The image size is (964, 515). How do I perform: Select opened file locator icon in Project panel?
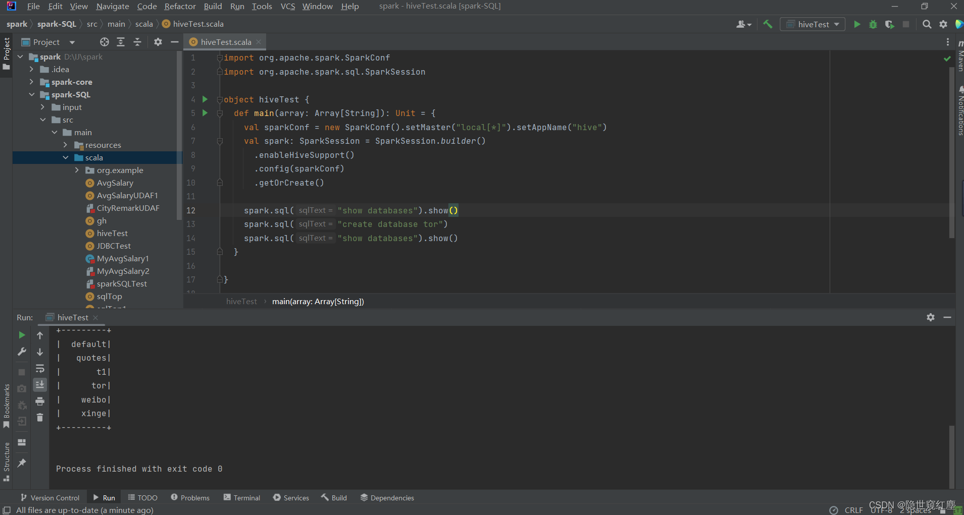pyautogui.click(x=105, y=42)
